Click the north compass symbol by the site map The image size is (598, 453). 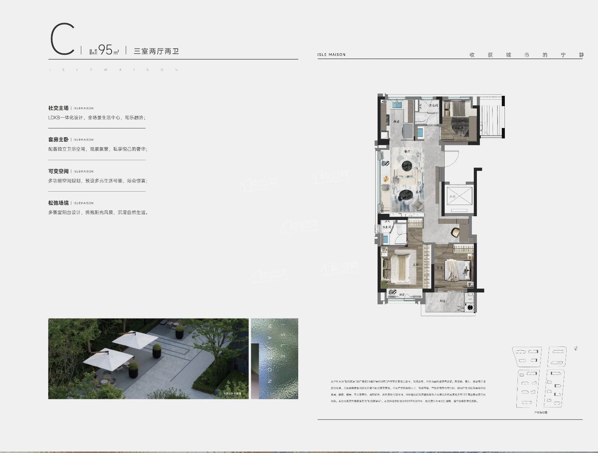click(575, 348)
